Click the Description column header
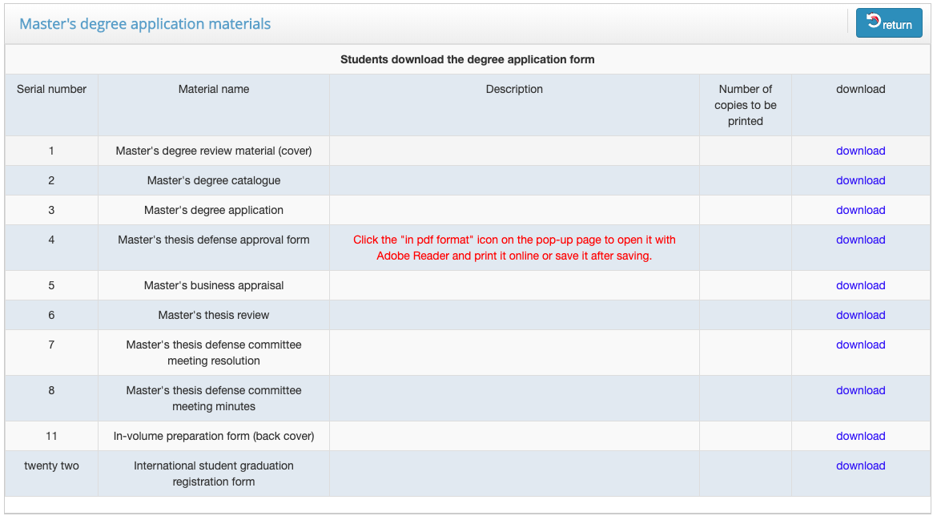The image size is (933, 516). pyautogui.click(x=514, y=89)
